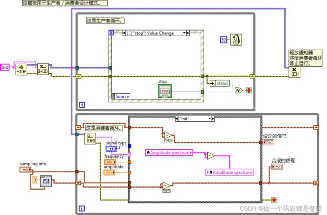Click the 这是生产者循环 comment label

pos(105,21)
